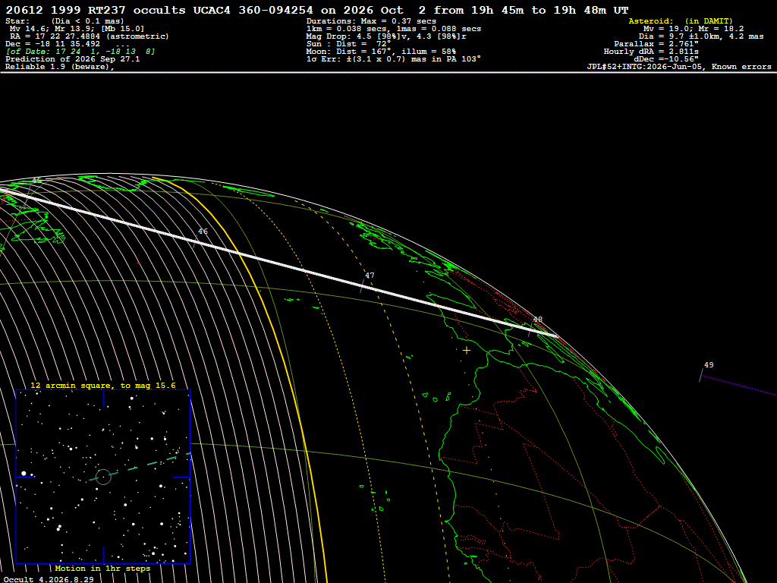
Task: Click the event title with UCAC4 360-094254
Action: 316,10
